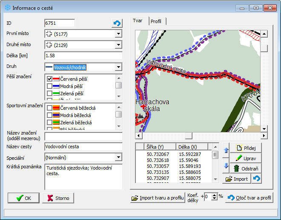Cancel with the Storno button
This screenshot has width=281, height=220.
pyautogui.click(x=58, y=198)
